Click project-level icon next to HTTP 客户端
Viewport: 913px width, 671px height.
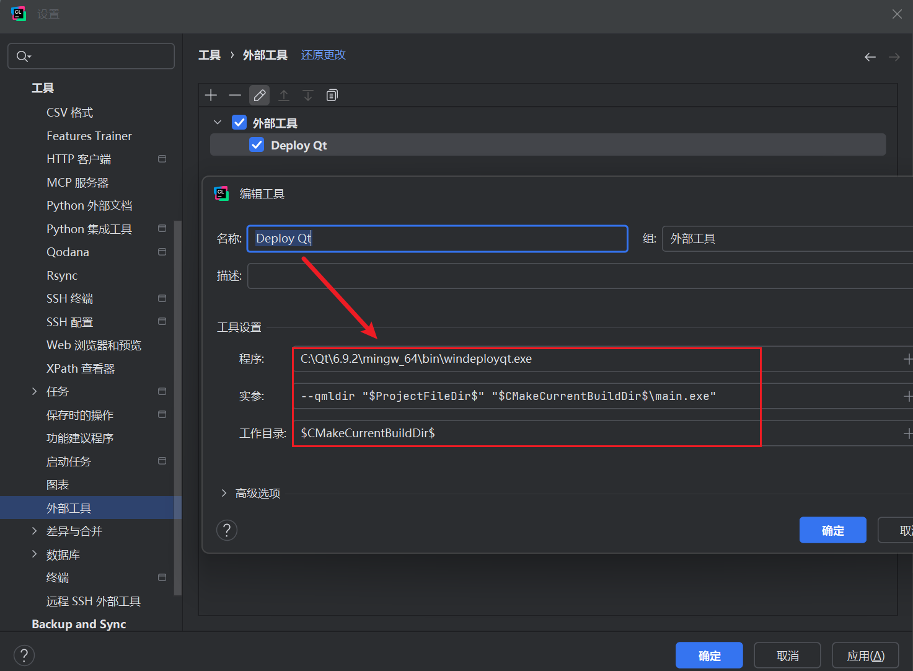click(x=162, y=159)
